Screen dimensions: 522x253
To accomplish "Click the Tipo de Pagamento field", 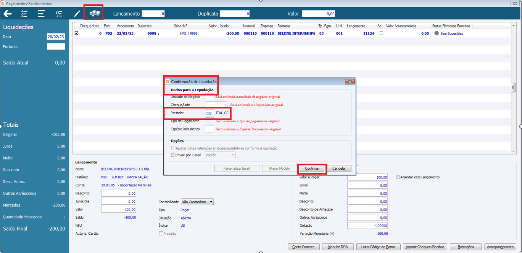I will [209, 121].
